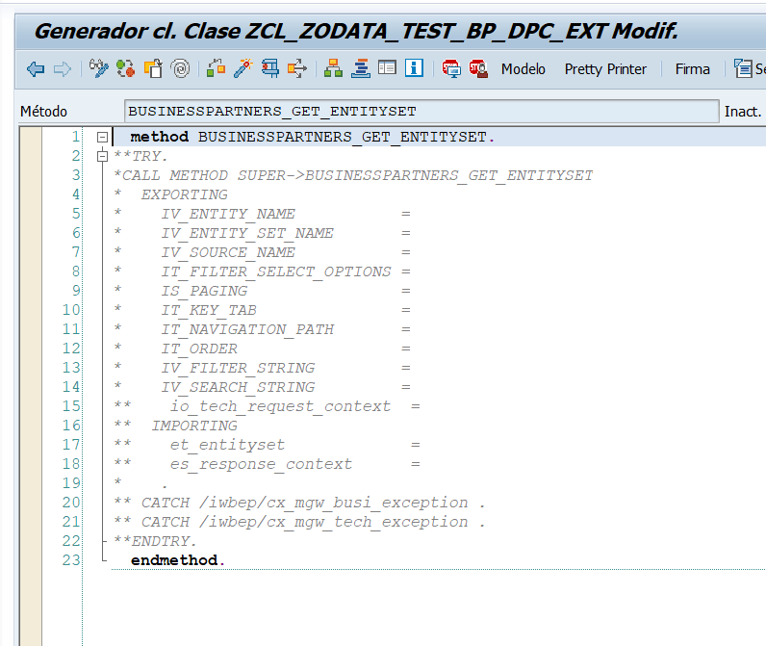The image size is (766, 646).
Task: Open the Firma signature button
Action: tap(692, 69)
